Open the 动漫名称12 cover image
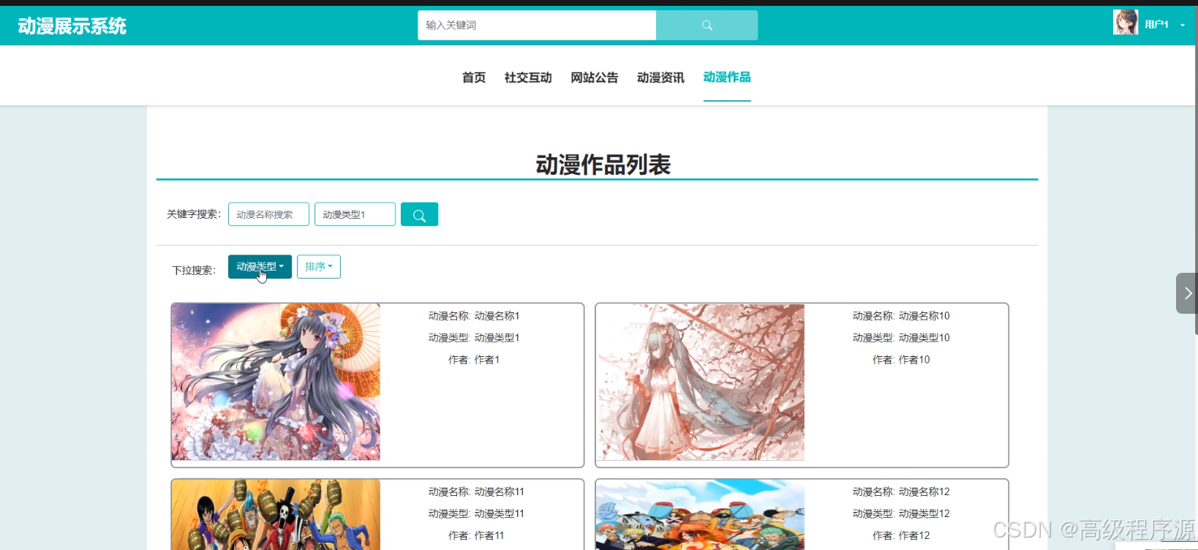Screen dimensions: 1198x550 point(701,514)
